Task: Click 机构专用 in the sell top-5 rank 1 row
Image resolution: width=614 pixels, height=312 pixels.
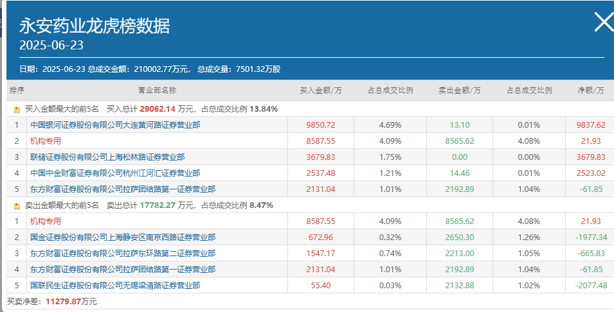Action: 46,221
